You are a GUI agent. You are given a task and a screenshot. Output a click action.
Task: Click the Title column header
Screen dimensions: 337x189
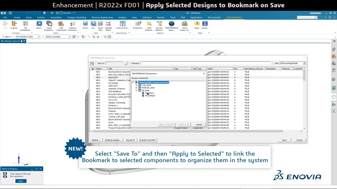coord(140,69)
